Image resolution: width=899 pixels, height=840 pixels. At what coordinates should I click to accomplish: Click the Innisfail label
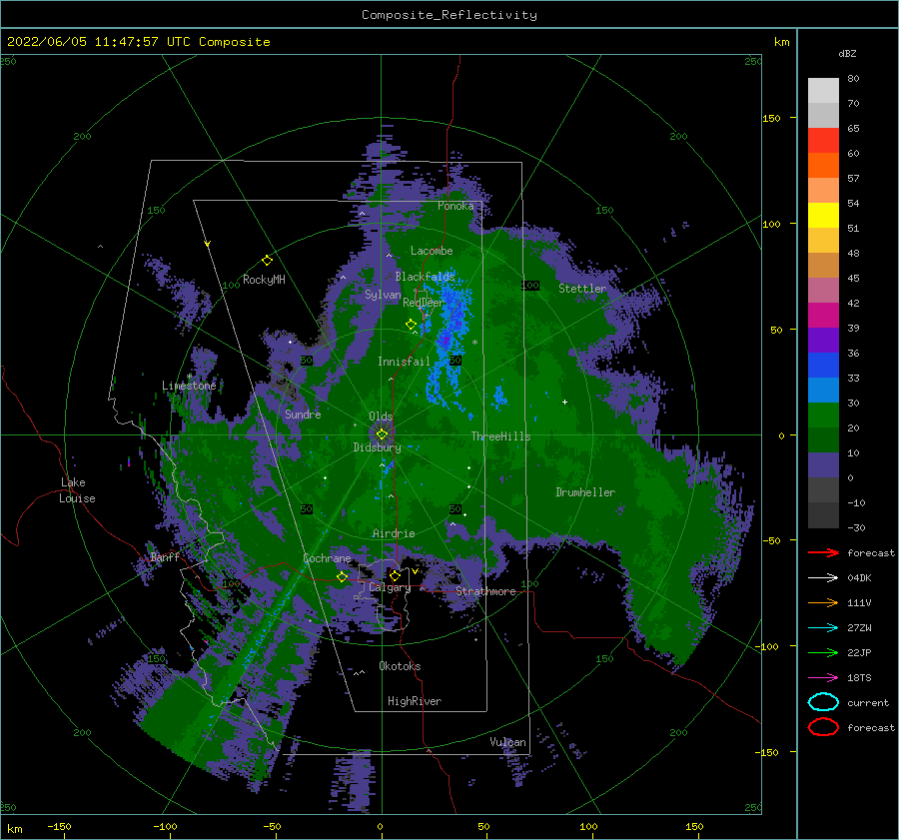click(404, 362)
